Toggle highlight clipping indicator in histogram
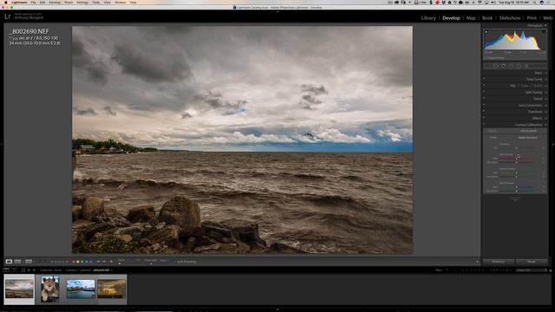The image size is (555, 312). pos(544,32)
